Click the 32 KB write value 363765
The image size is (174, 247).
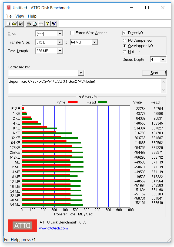tap(140, 138)
